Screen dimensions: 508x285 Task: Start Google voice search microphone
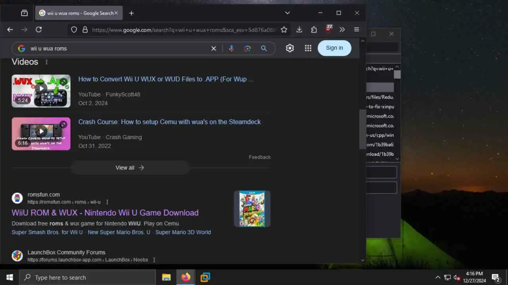tap(231, 48)
